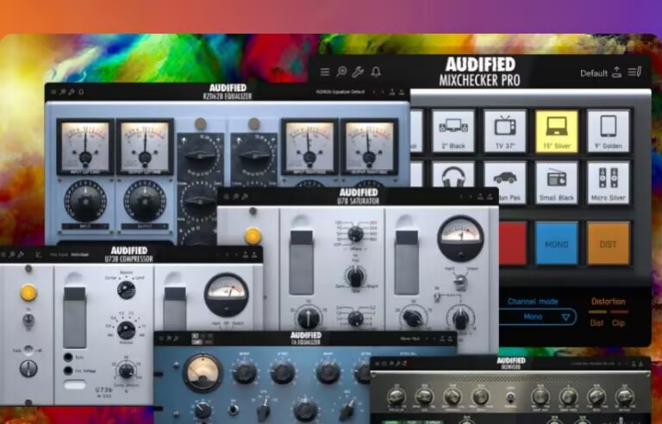The width and height of the screenshot is (662, 424).
Task: Click the U73B Compressor VU meter
Action: click(227, 295)
